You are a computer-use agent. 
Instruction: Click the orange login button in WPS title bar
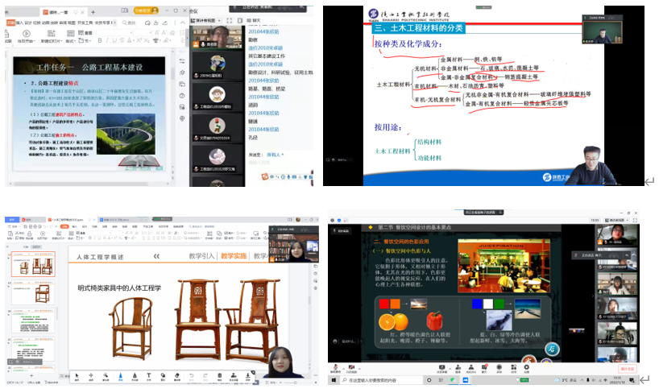click(x=142, y=10)
